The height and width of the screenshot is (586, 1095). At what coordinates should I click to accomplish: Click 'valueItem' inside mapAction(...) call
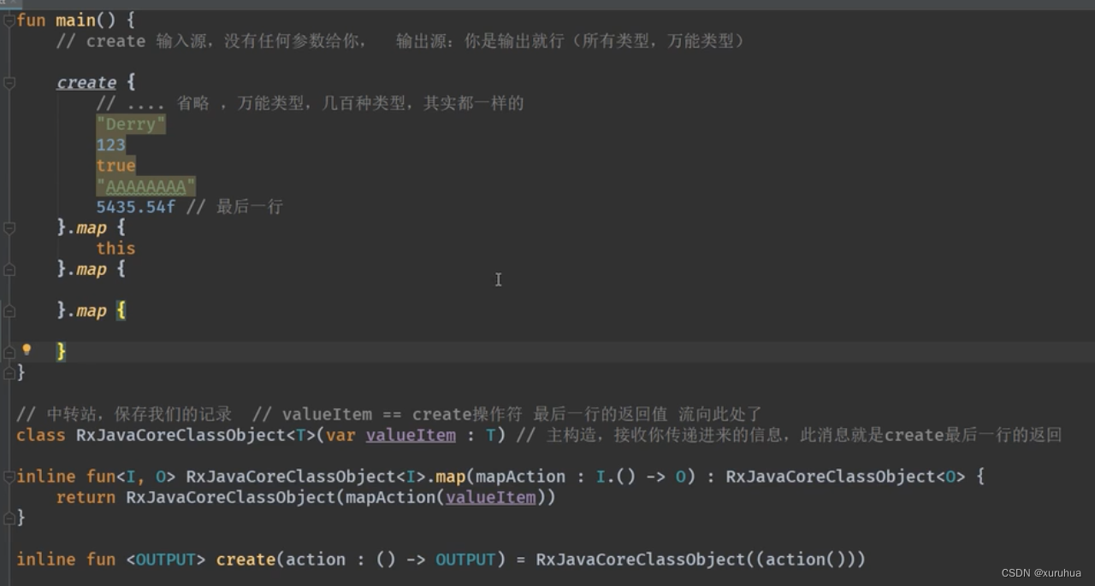[491, 497]
